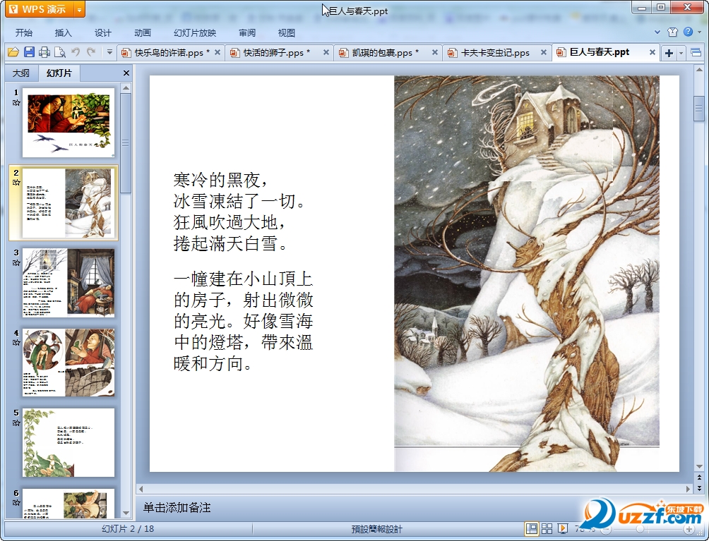Open the skin changer shirt icon

(x=672, y=32)
